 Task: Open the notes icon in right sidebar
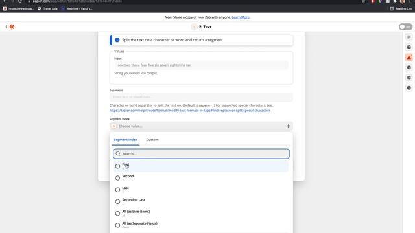pos(409,37)
